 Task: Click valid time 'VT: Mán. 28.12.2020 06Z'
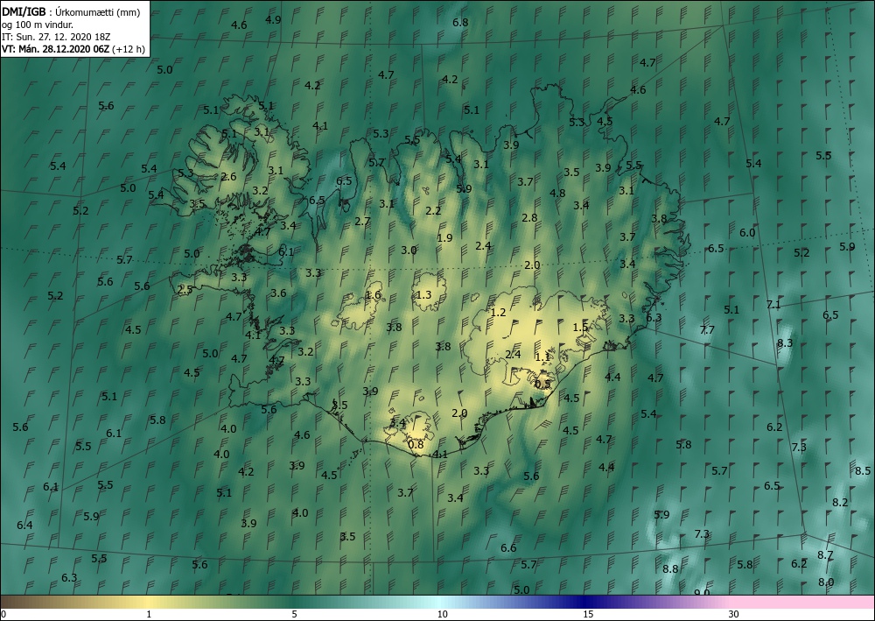click(56, 49)
